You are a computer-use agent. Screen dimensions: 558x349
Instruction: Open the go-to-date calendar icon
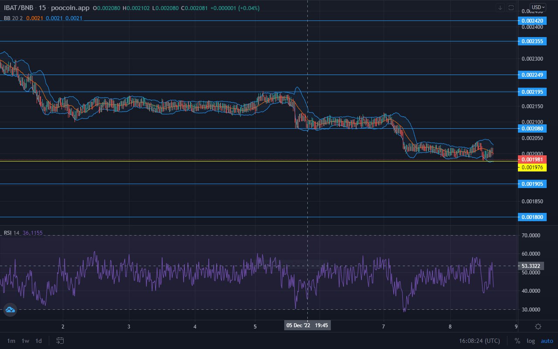point(60,340)
